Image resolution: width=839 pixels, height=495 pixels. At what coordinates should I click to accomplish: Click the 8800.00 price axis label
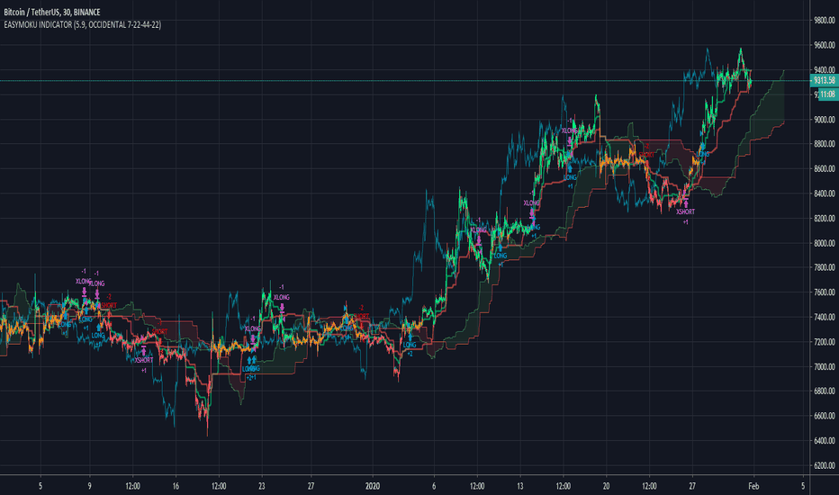coord(825,144)
